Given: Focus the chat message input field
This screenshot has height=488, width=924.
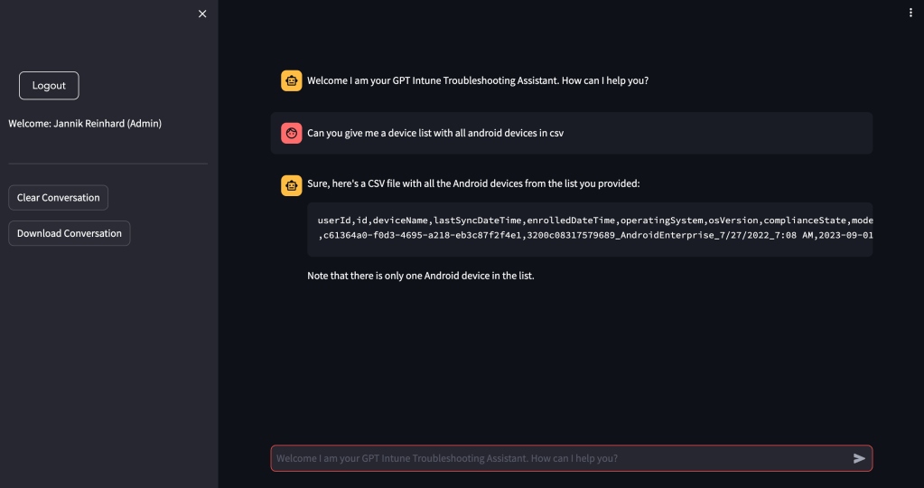Looking at the screenshot, I should tap(560, 458).
